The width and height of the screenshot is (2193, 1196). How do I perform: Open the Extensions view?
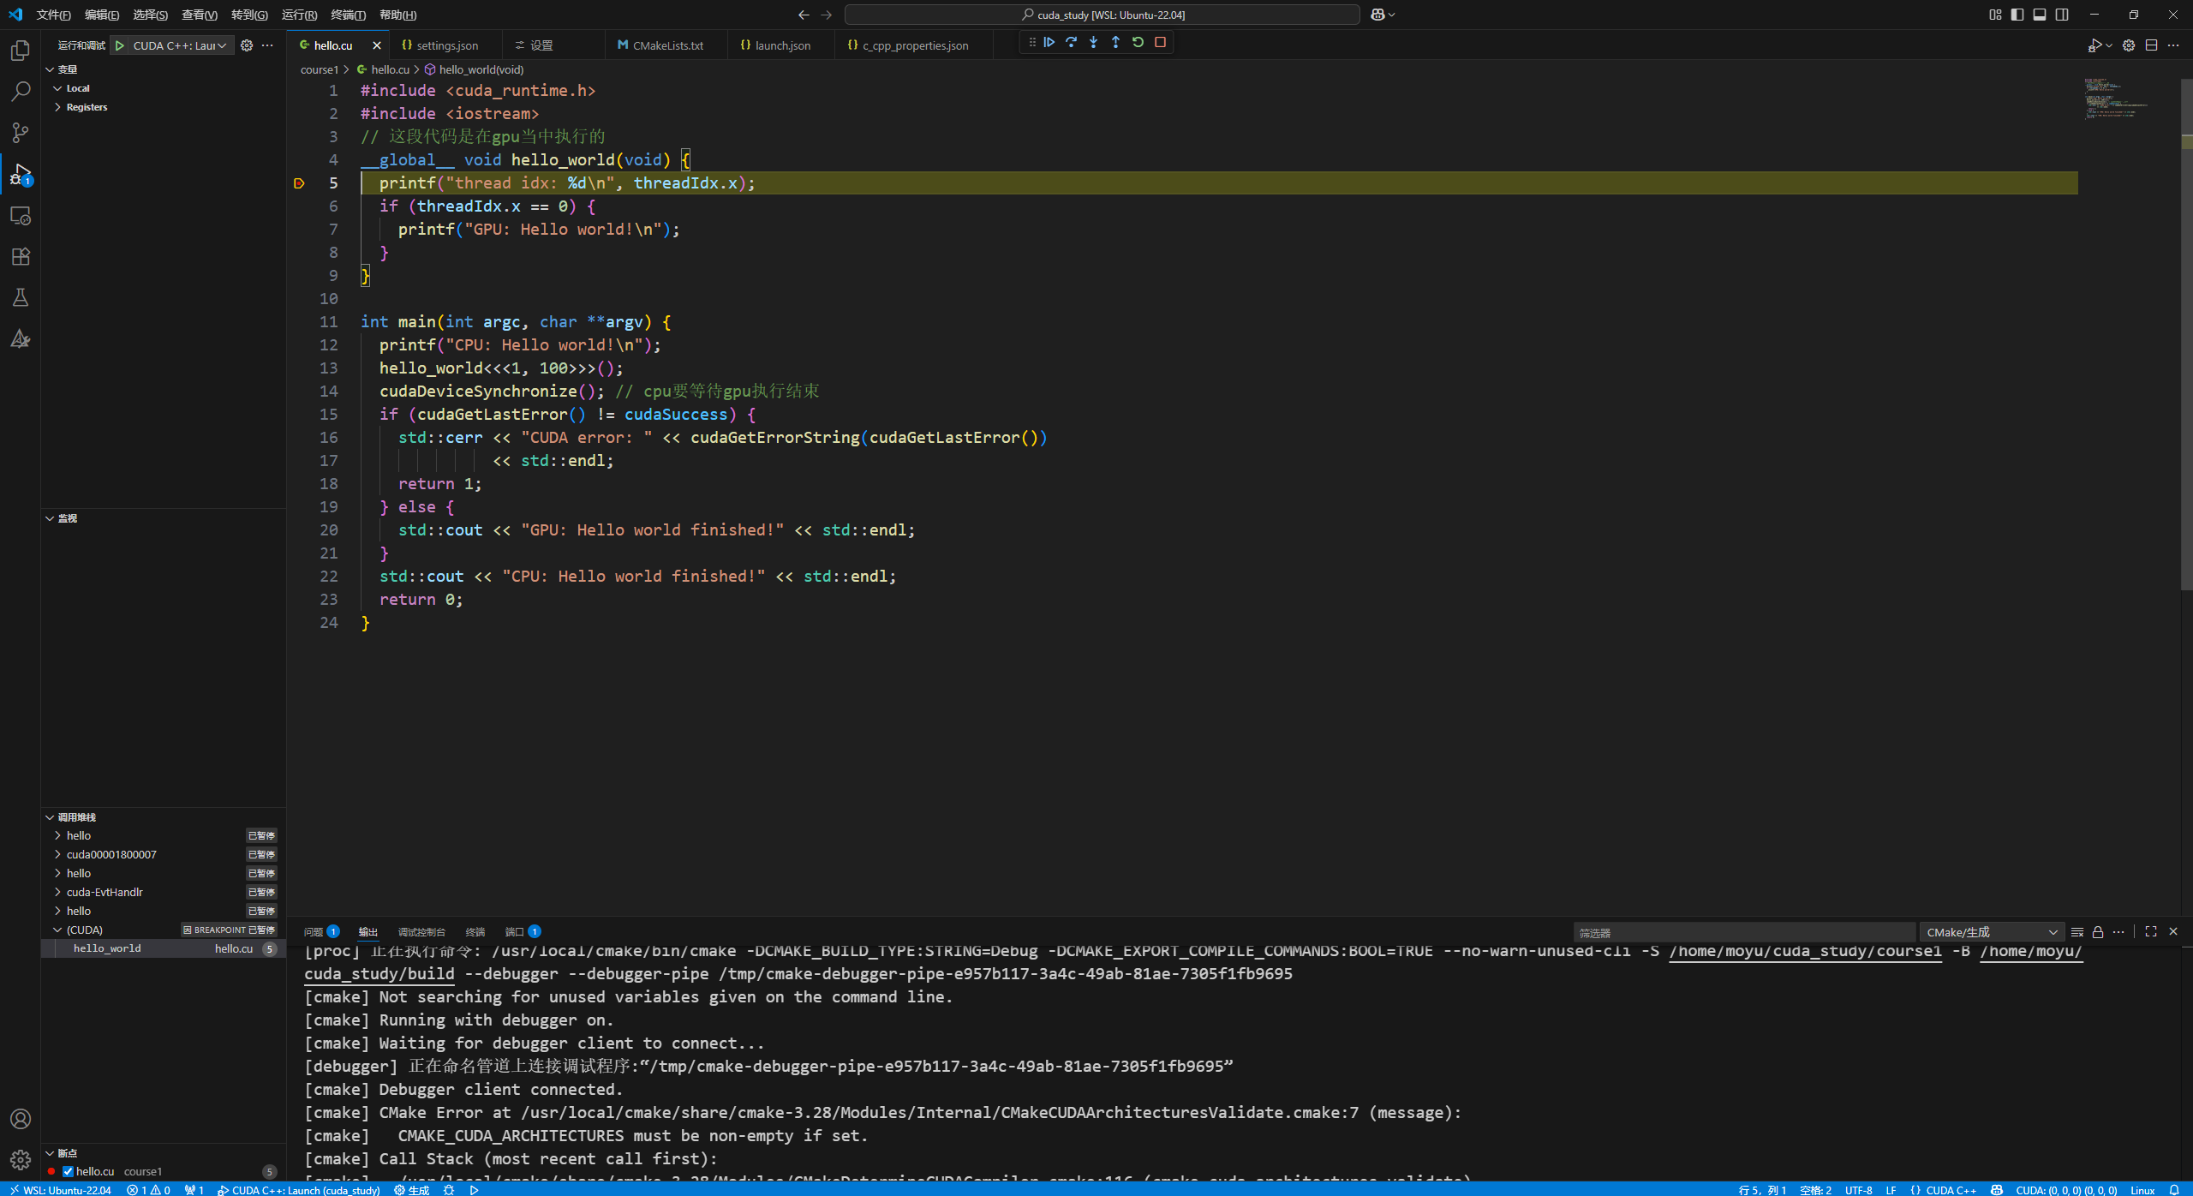click(21, 256)
